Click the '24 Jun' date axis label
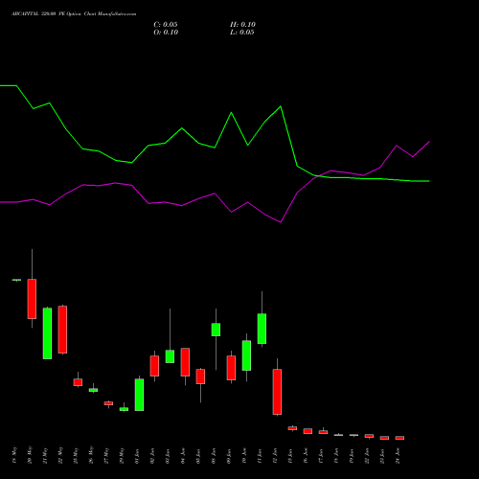The image size is (479, 479). click(x=398, y=456)
